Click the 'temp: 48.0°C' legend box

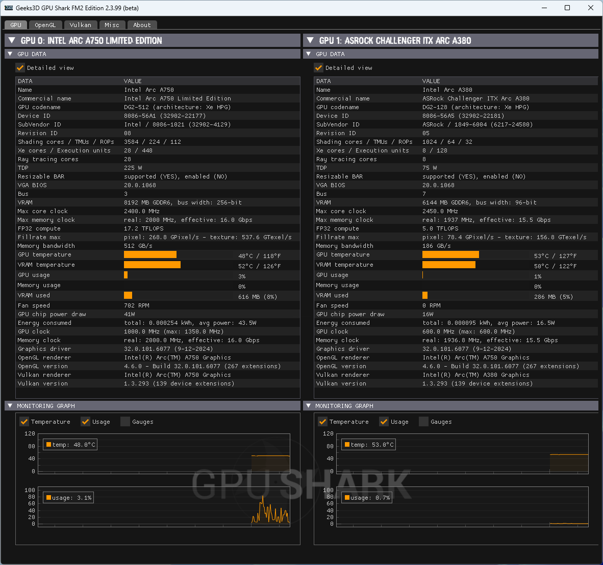click(x=70, y=445)
